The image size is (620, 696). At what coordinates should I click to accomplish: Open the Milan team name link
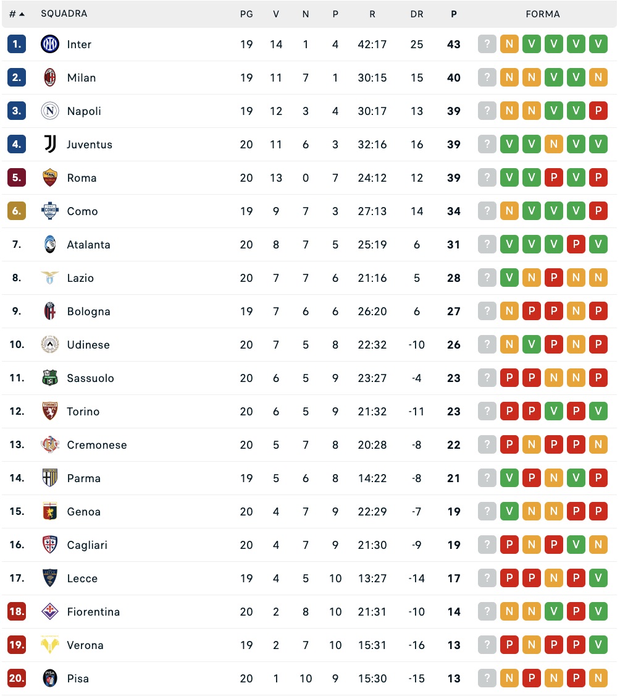pyautogui.click(x=81, y=77)
